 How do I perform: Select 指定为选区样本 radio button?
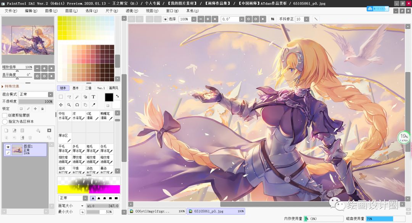pos(5,121)
